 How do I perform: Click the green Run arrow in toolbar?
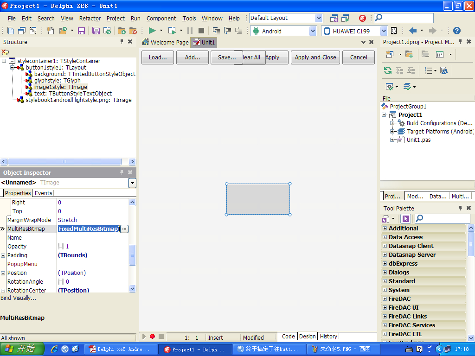(152, 31)
